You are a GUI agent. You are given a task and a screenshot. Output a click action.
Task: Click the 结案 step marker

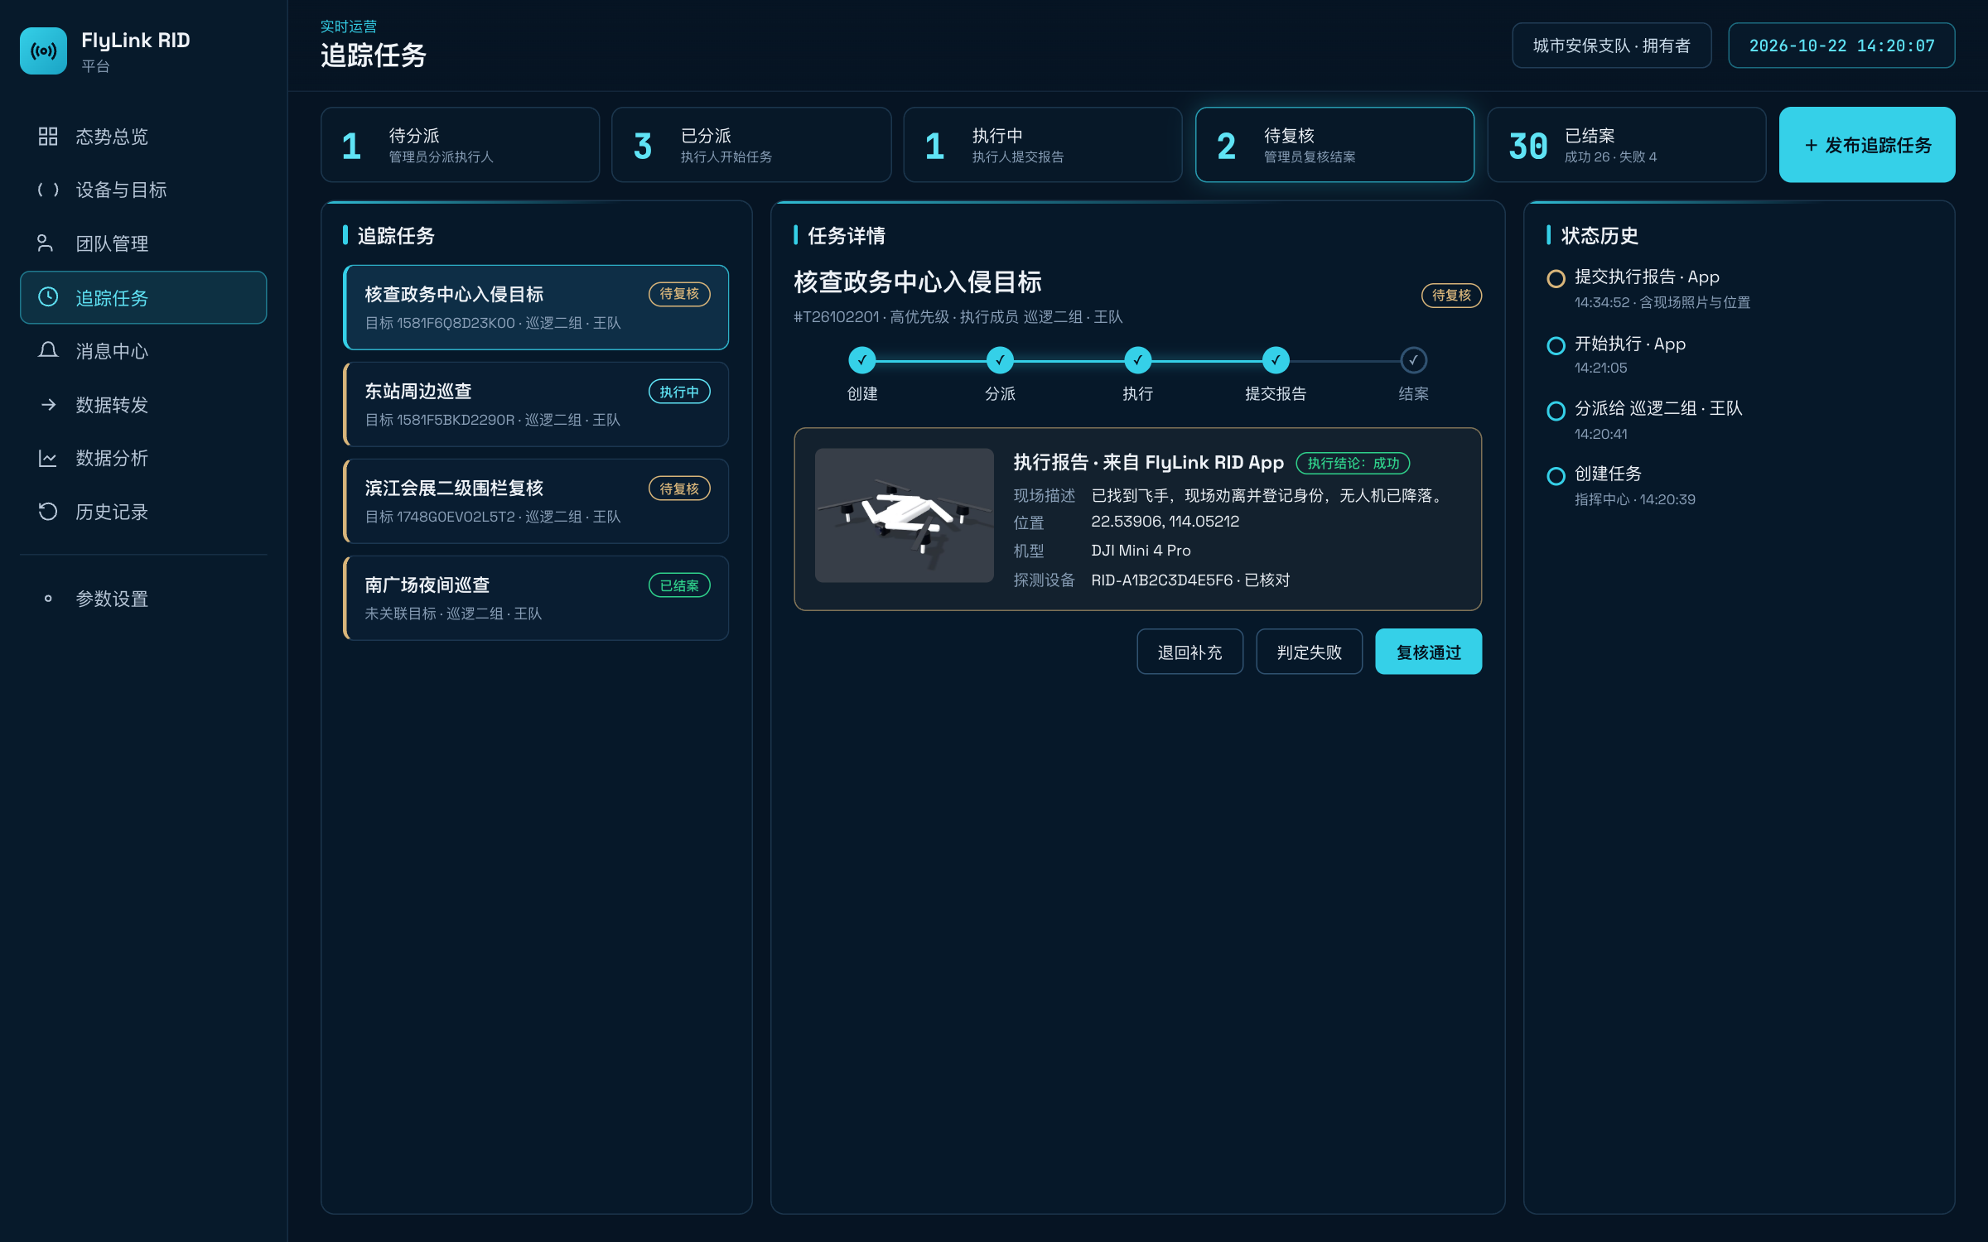(1413, 360)
